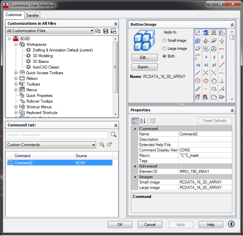Click the OK button
Image resolution: width=243 pixels, height=236 pixels.
(120, 225)
